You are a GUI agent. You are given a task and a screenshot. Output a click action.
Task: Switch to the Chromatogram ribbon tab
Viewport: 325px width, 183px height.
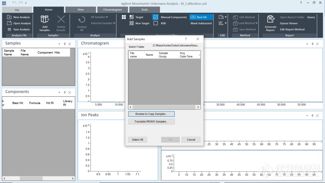[113, 9]
